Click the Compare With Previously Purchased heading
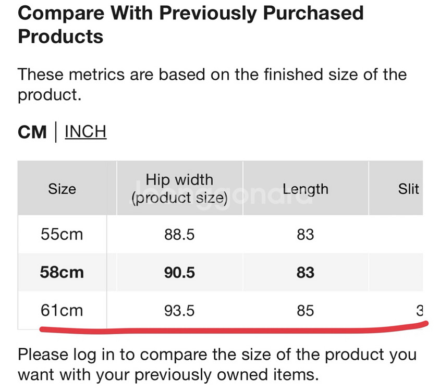 click(190, 25)
